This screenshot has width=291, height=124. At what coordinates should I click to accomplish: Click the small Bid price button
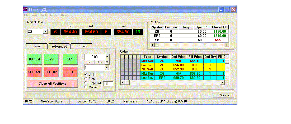tap(90, 62)
